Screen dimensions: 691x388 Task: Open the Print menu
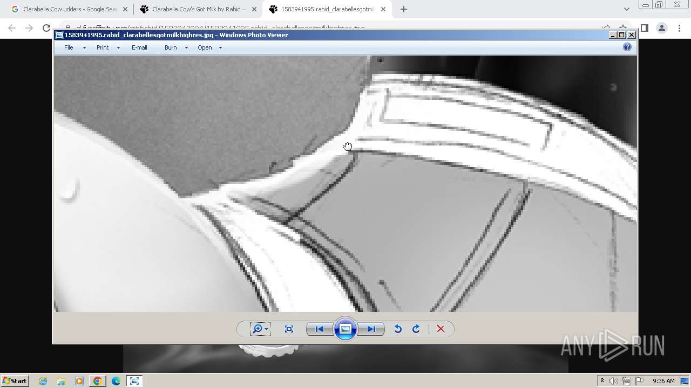tap(103, 47)
